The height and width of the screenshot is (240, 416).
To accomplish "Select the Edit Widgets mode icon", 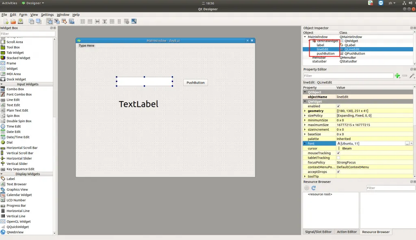I will point(50,21).
